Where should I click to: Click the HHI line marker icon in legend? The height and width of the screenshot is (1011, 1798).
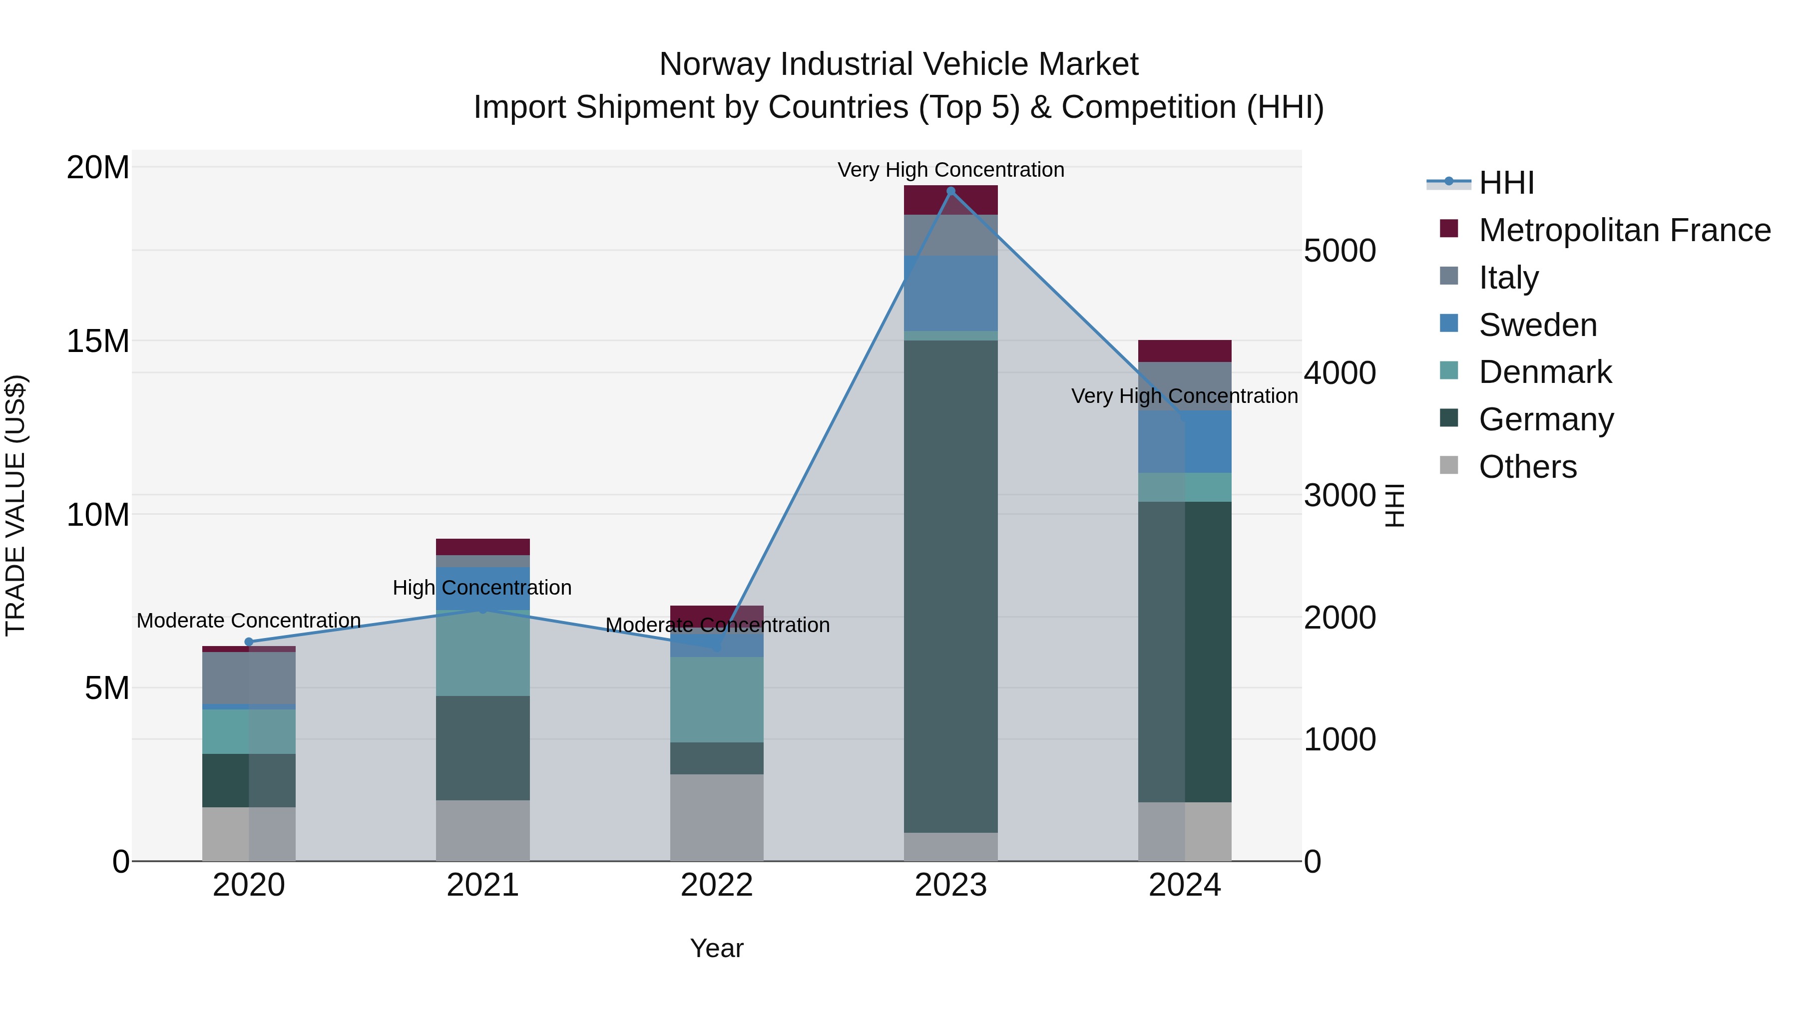pyautogui.click(x=1448, y=181)
